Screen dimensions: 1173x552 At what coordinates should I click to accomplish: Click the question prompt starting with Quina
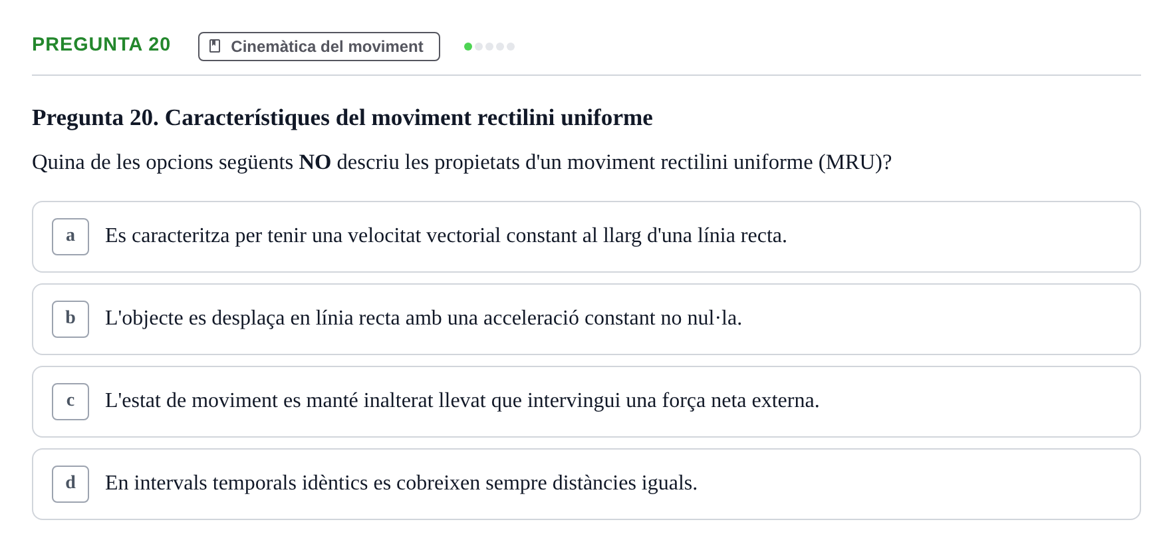click(462, 162)
